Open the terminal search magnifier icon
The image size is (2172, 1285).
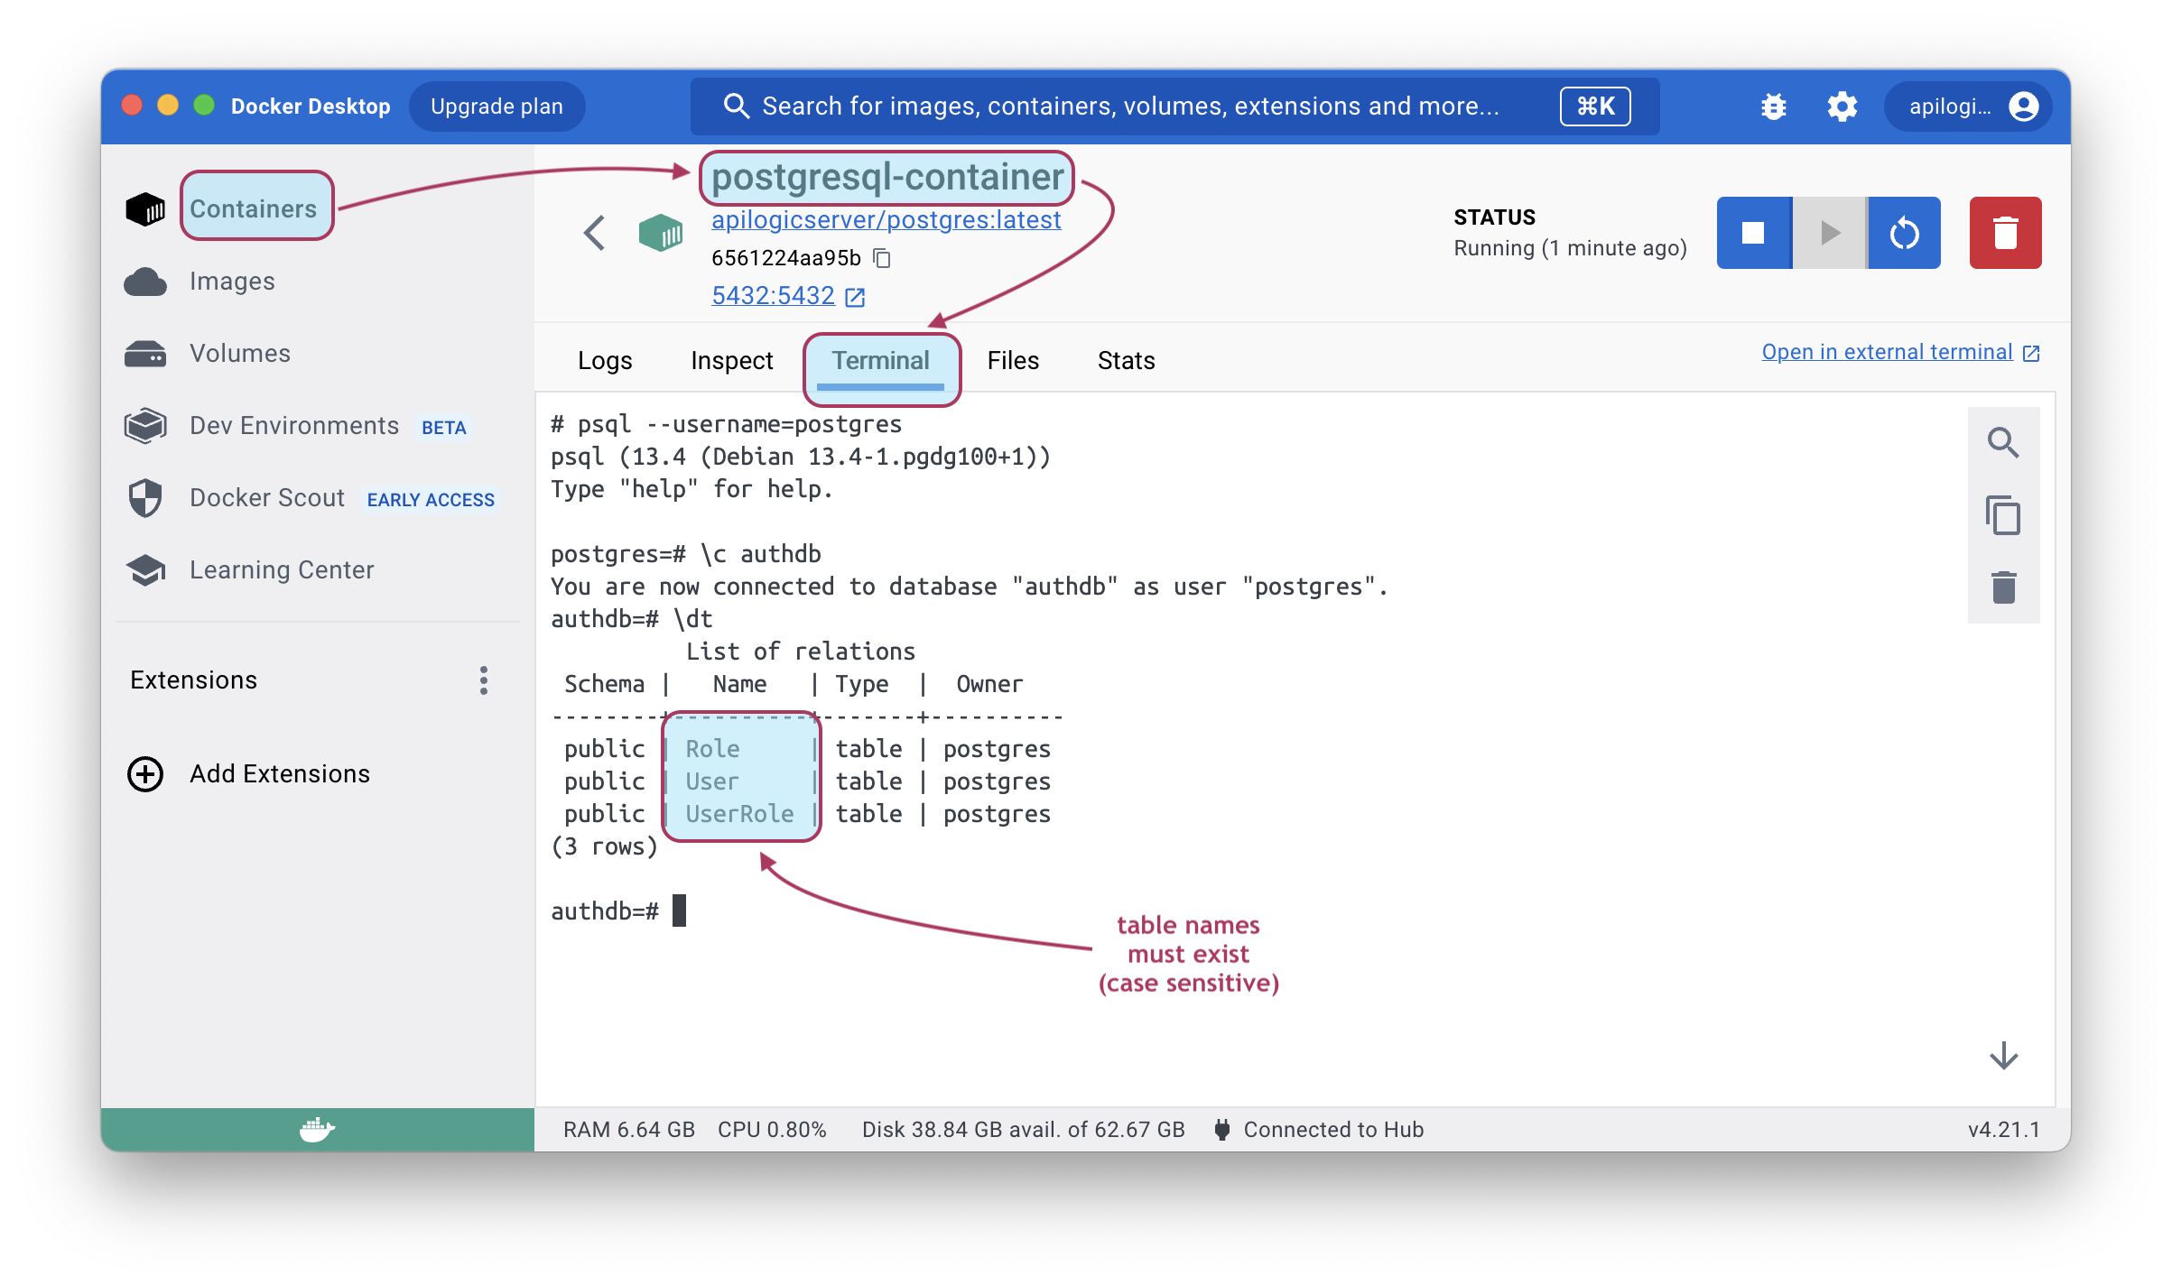tap(2002, 442)
